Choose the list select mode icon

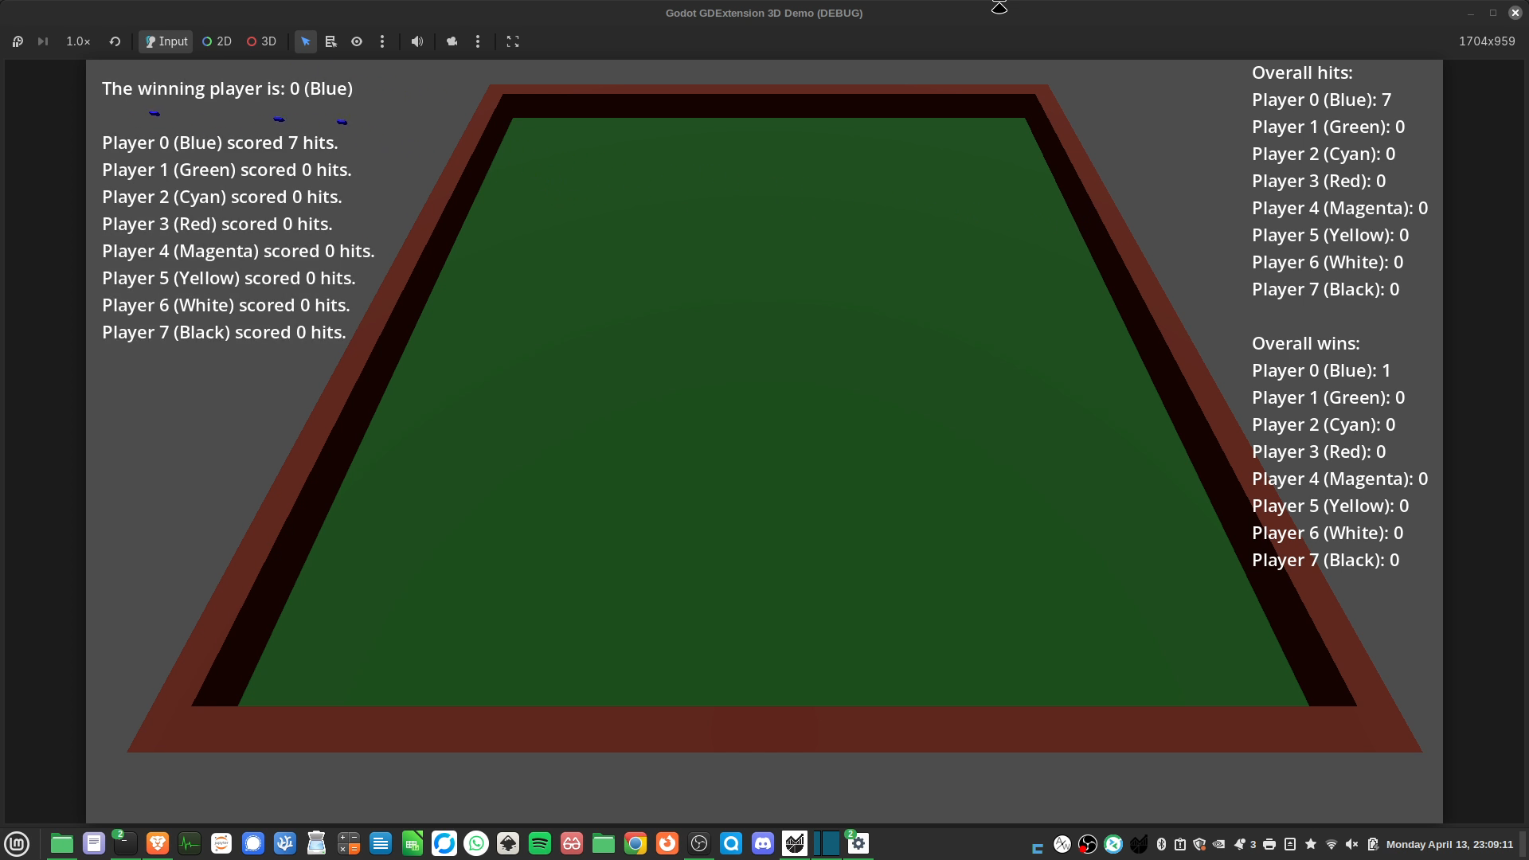[x=331, y=41]
